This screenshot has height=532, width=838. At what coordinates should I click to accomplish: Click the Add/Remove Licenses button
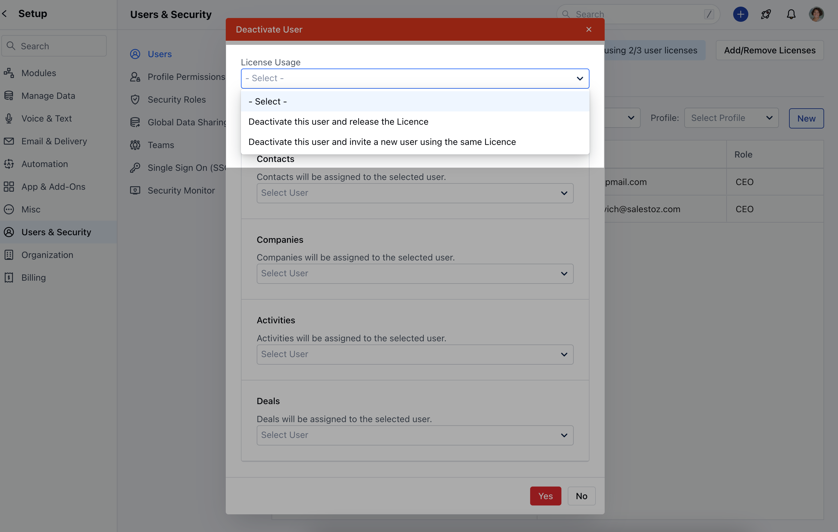click(x=769, y=50)
